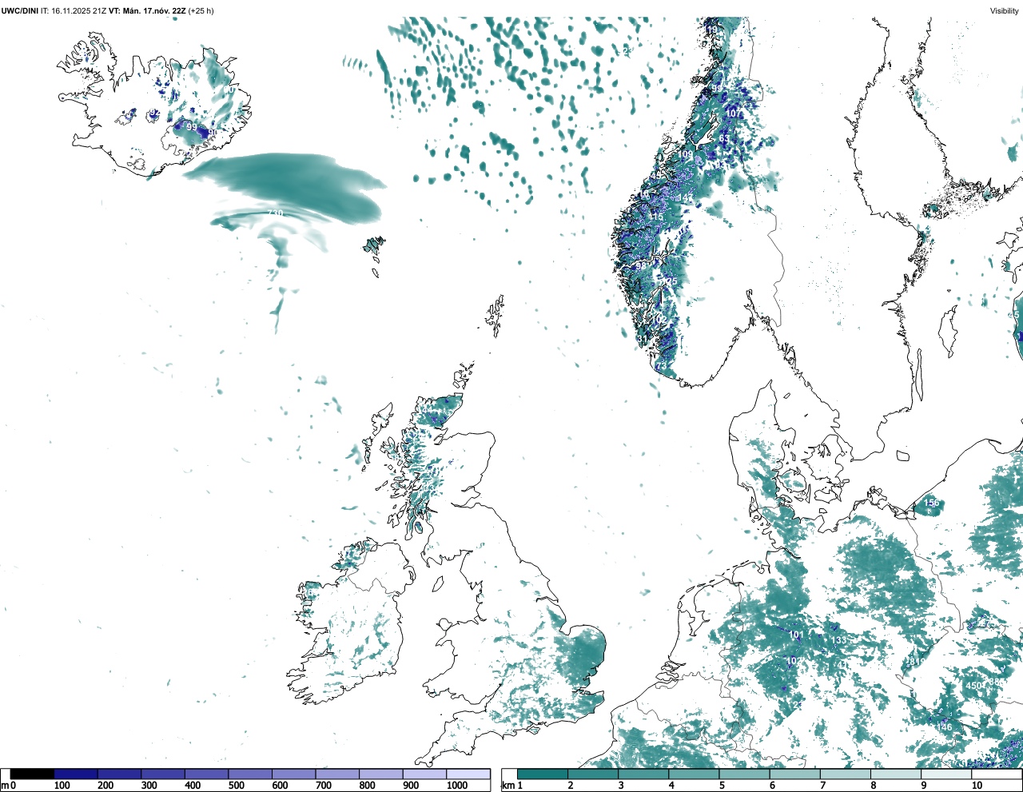
Task: Click the "(+25 h)" forecast offset text
Action: tap(201, 11)
